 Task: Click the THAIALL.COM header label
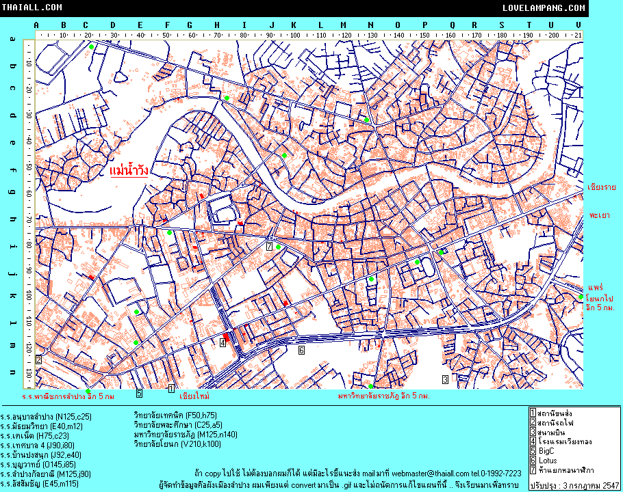(x=31, y=8)
